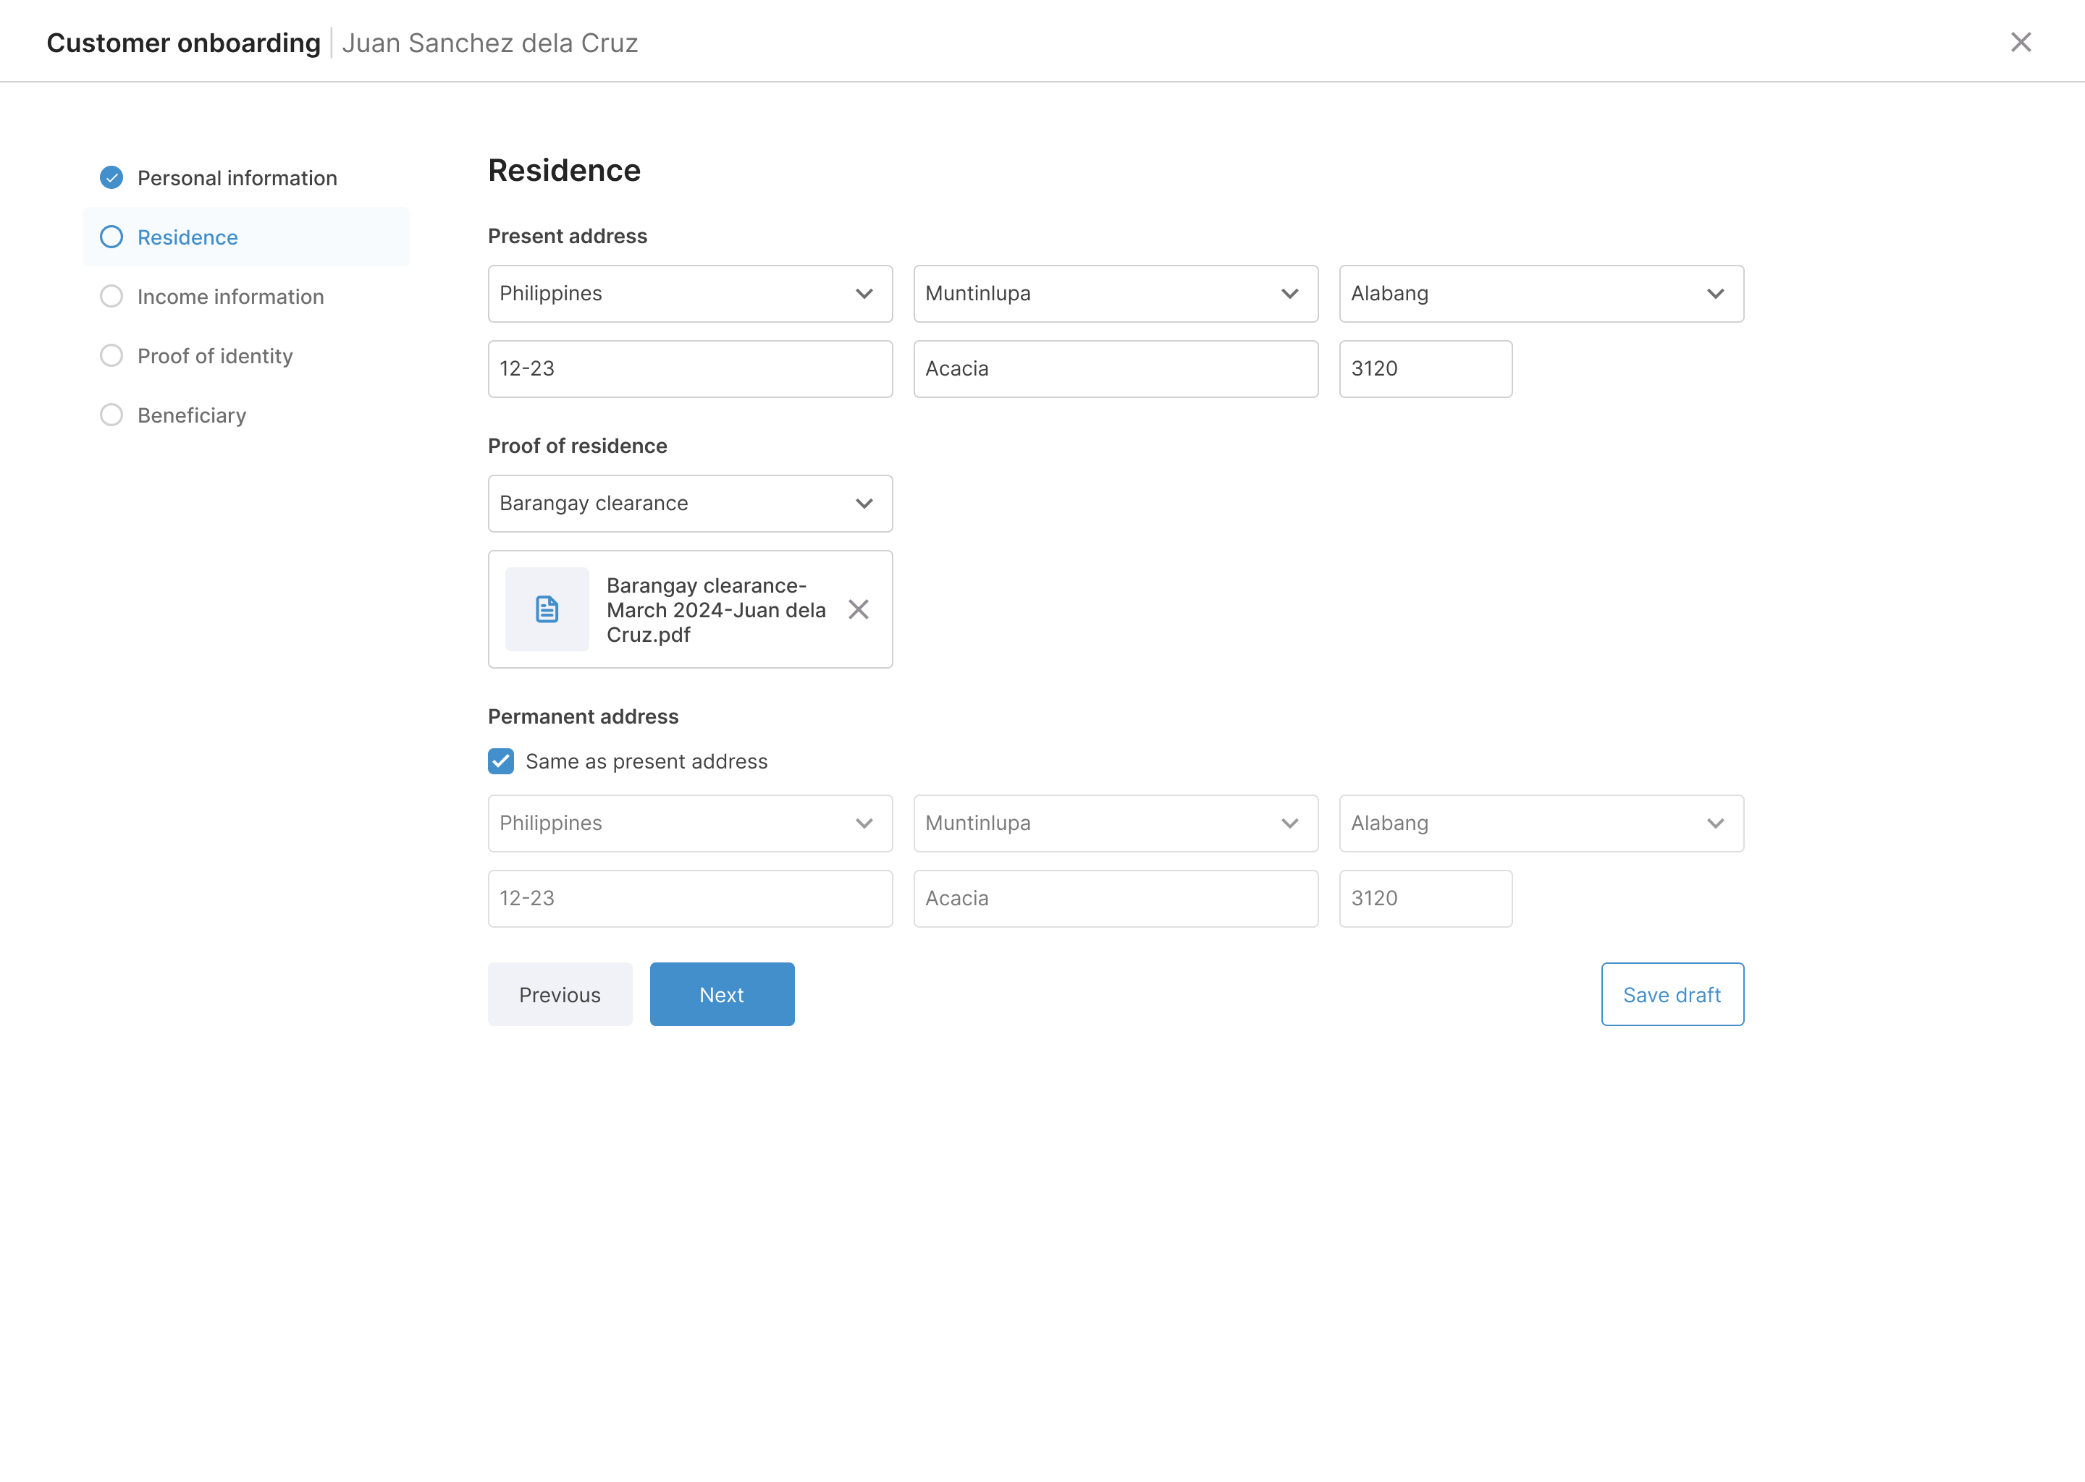Screen dimensions: 2085x1482
Task: Expand permanent address Alabang dropdown
Action: coord(1540,823)
